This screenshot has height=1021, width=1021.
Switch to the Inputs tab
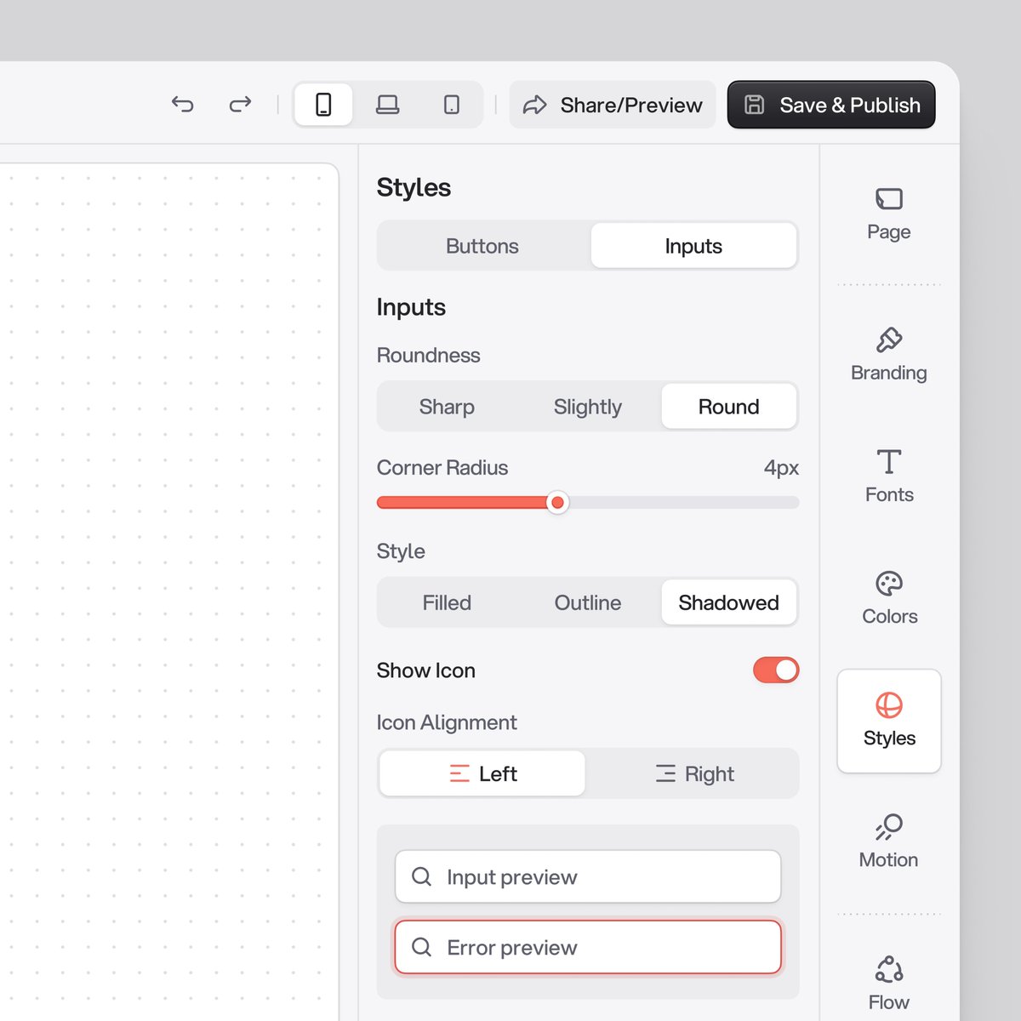coord(693,246)
